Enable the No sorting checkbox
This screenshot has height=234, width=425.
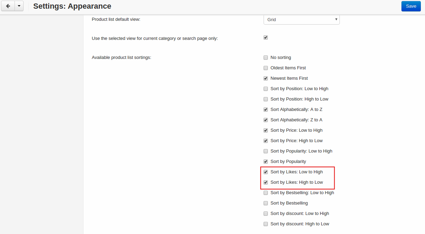click(x=266, y=58)
